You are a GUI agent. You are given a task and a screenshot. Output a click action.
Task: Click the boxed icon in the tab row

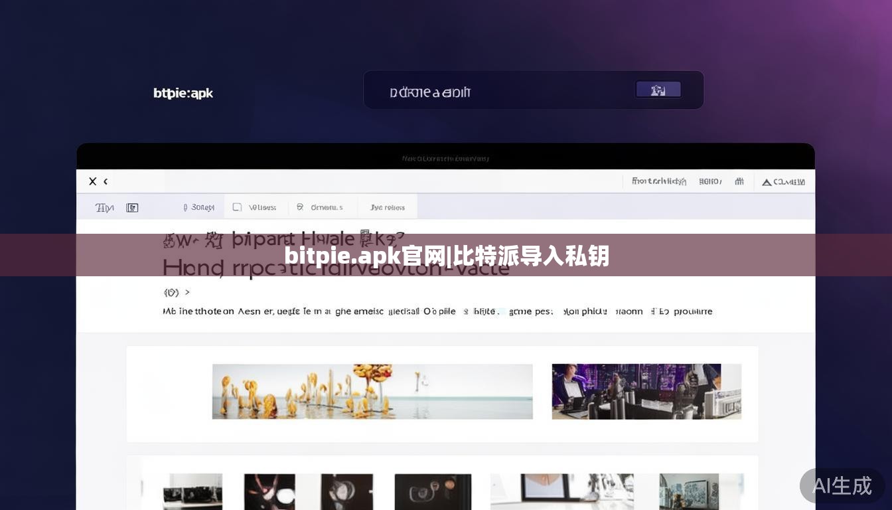[132, 207]
